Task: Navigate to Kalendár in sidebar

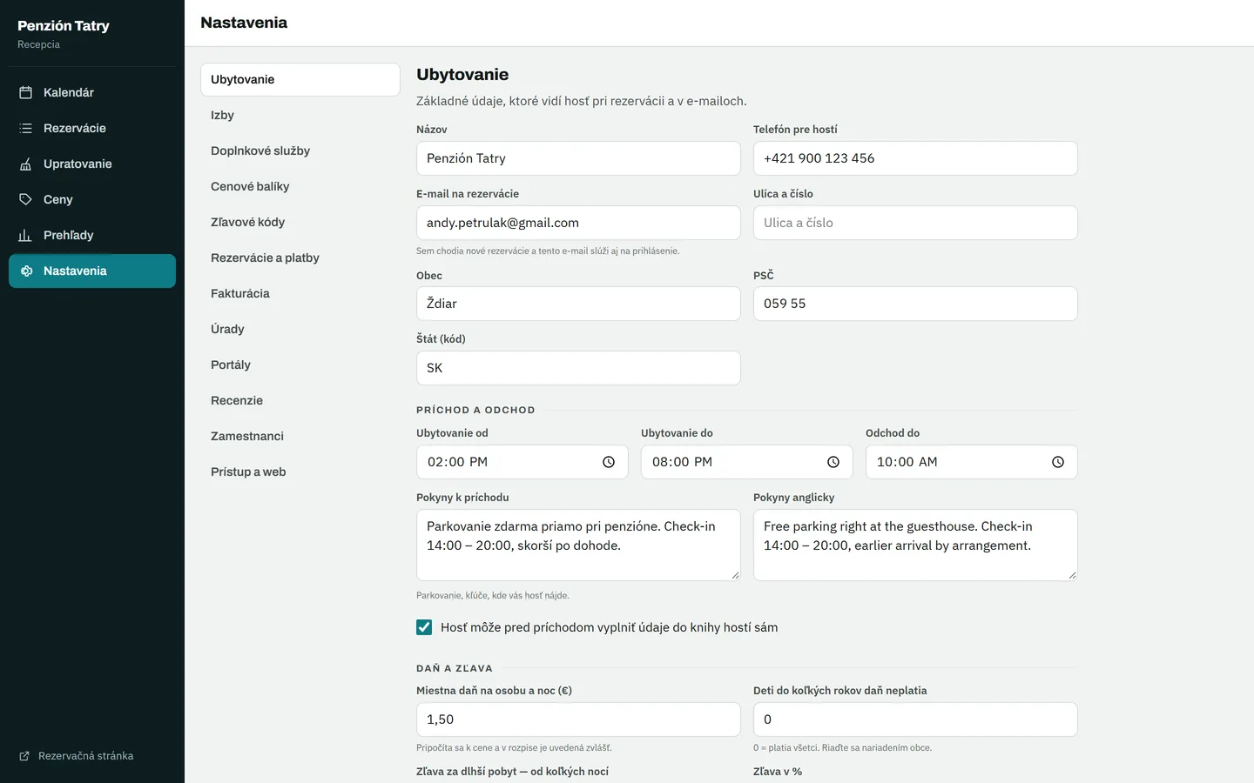Action: click(x=92, y=92)
